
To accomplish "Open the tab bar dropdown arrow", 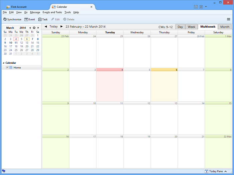I will (x=206, y=7).
